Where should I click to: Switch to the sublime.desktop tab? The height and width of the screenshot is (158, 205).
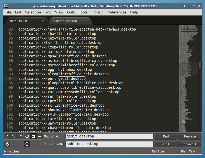(x=65, y=21)
